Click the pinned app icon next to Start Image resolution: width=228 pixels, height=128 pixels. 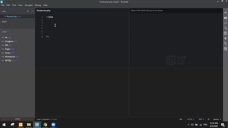pos(12,125)
